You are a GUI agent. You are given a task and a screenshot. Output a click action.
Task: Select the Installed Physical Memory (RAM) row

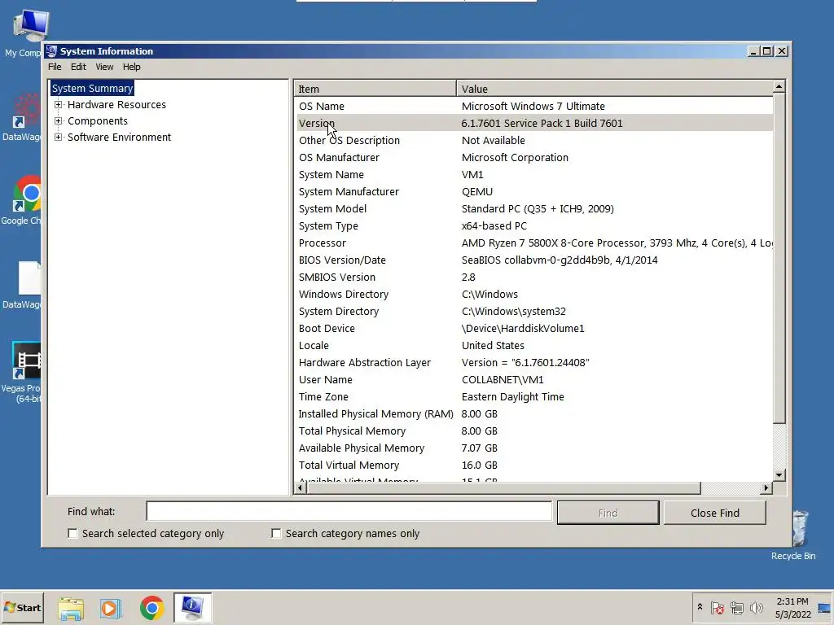point(533,414)
